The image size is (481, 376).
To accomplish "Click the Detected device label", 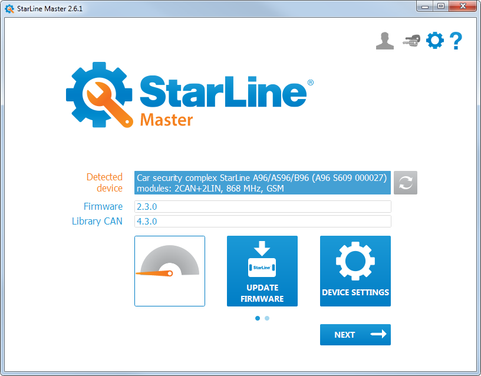I will tap(104, 183).
